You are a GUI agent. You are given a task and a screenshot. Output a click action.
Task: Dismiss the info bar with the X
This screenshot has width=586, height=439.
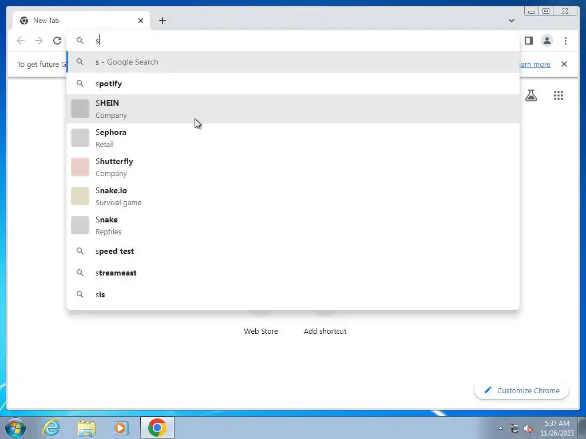tap(564, 64)
